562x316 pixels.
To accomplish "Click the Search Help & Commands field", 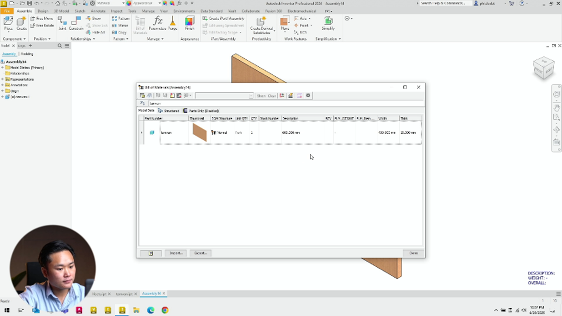I will click(445, 3).
